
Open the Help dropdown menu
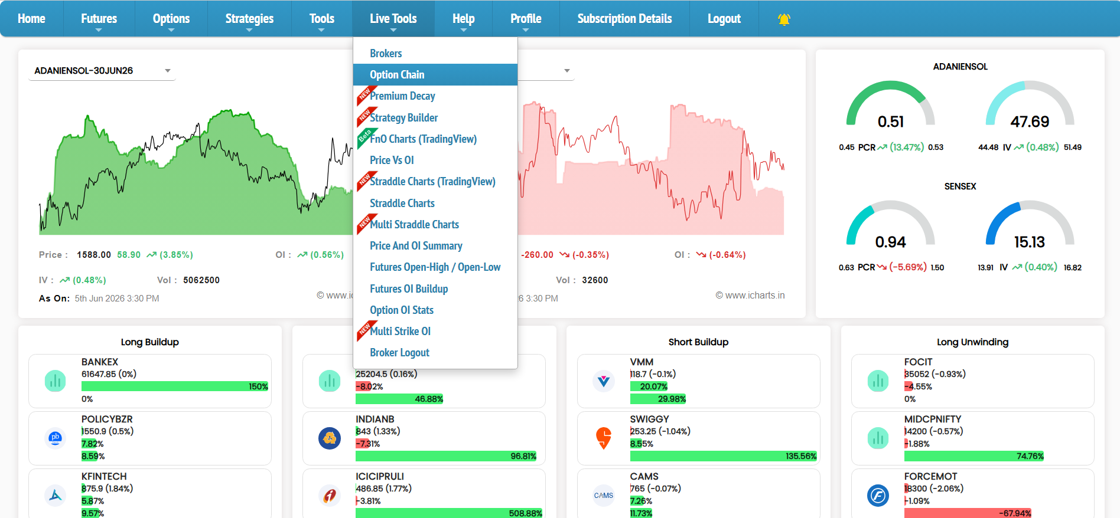pos(464,19)
